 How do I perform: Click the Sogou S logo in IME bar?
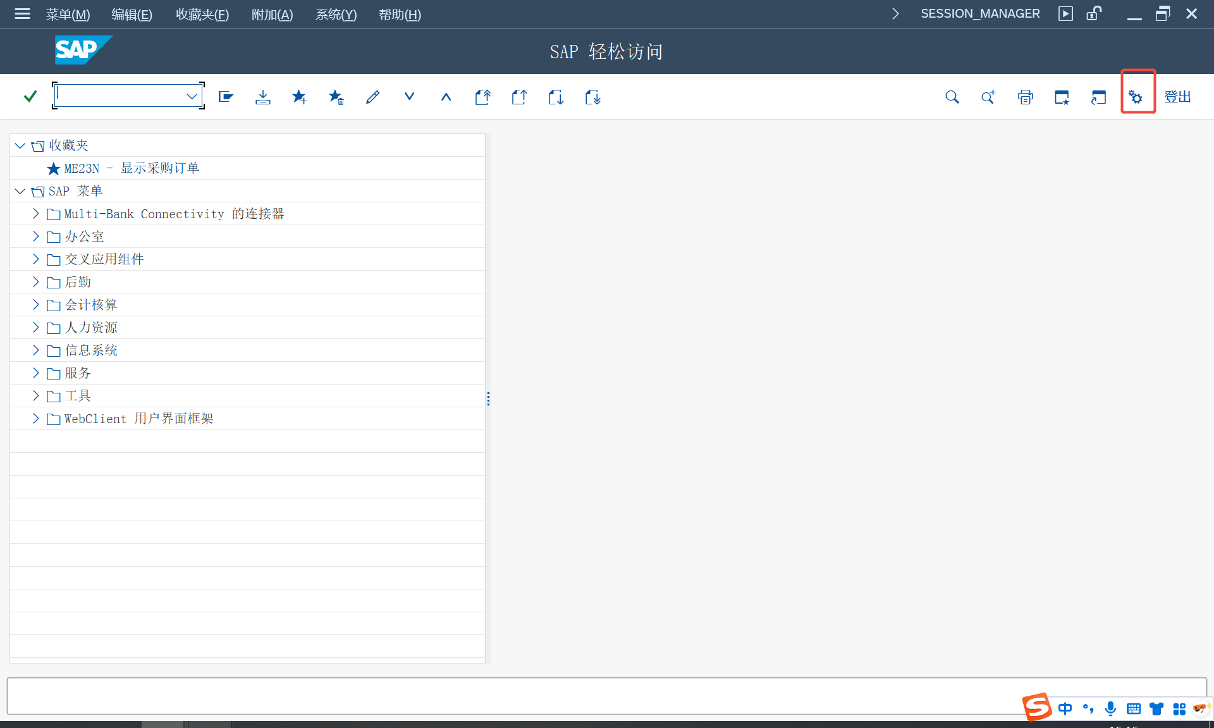click(x=1037, y=706)
